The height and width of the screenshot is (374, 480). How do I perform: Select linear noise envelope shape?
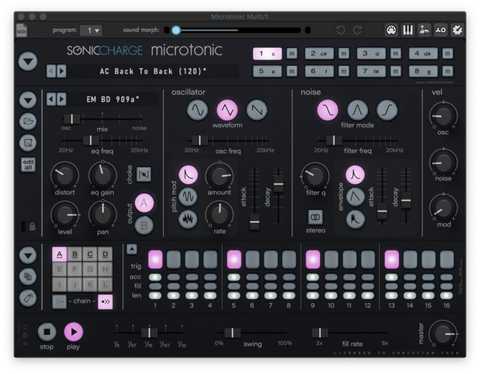[355, 197]
